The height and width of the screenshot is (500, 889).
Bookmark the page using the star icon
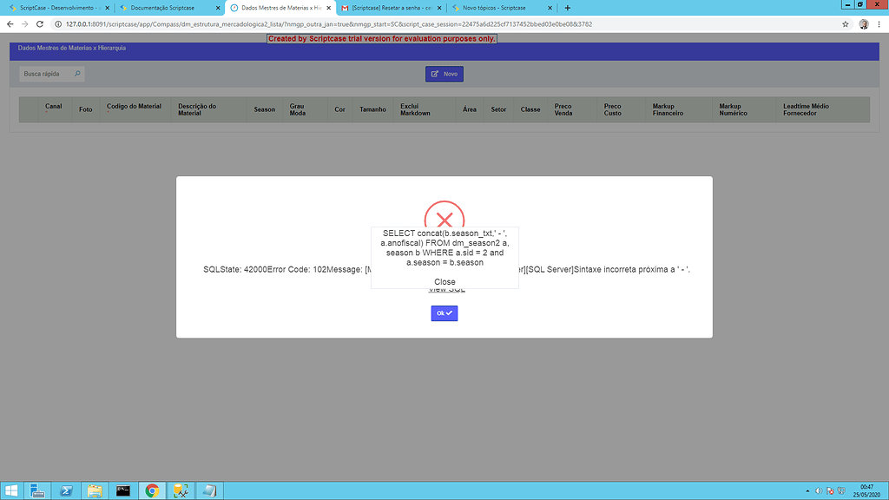pyautogui.click(x=846, y=24)
